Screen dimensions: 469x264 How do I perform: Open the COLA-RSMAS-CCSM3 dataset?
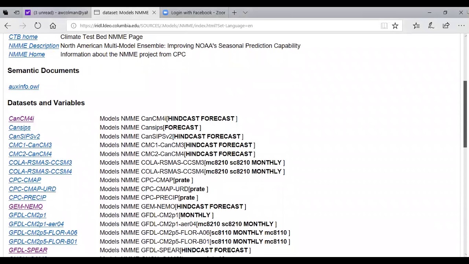click(40, 163)
